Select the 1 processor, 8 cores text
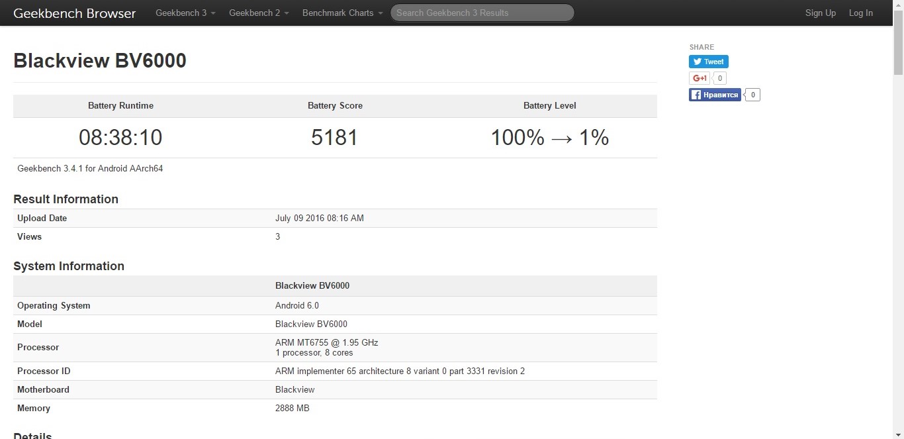 (x=314, y=353)
